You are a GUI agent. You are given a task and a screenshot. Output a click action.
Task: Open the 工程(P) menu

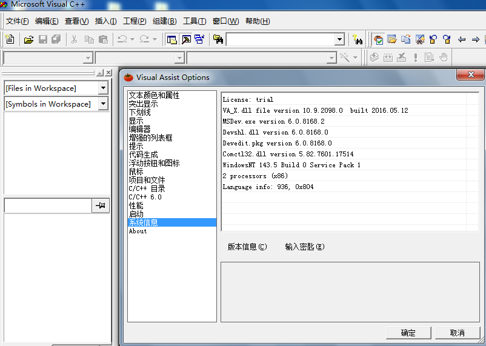pos(135,21)
